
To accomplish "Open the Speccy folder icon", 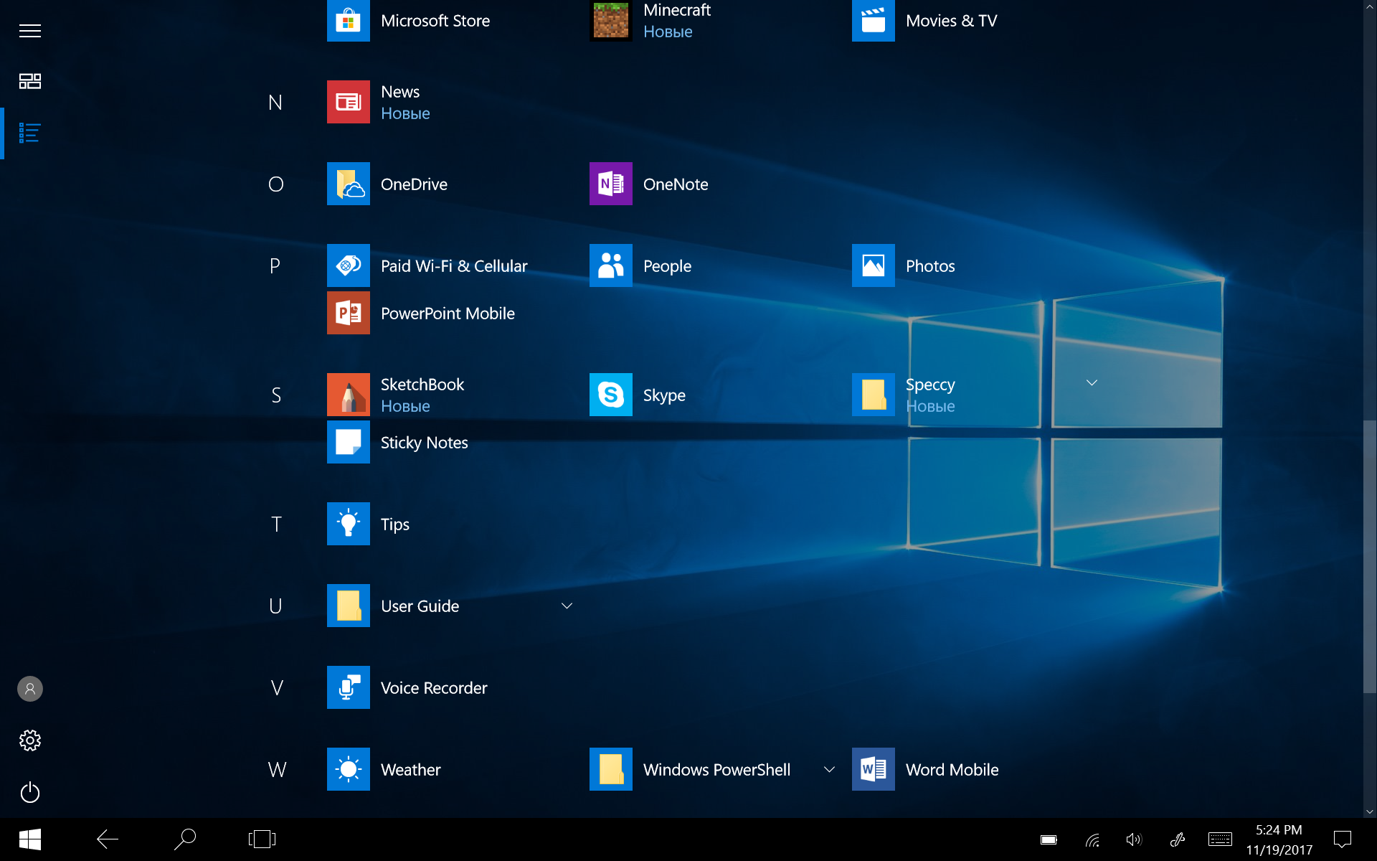I will [x=874, y=395].
